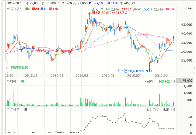Click the left-edge chart scroll arrow

pos(7,68)
